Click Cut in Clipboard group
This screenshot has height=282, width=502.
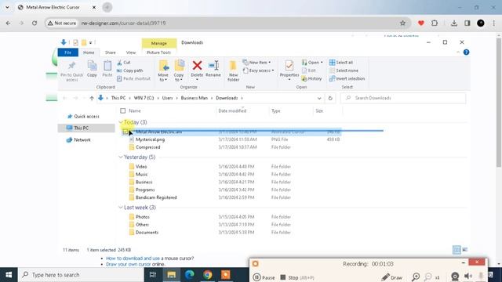[124, 63]
